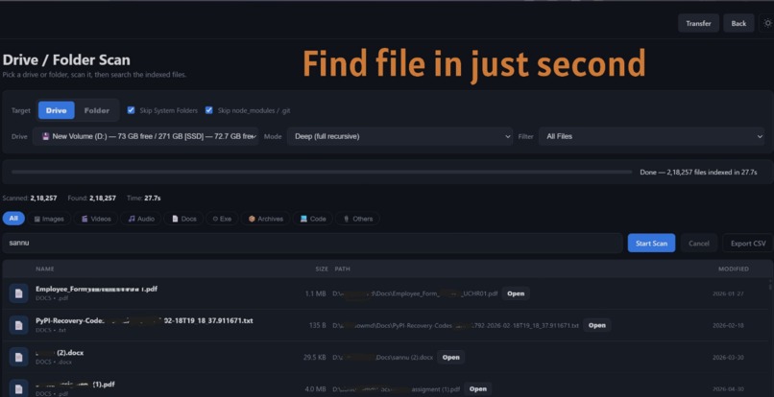Select Drive as scan target

[x=57, y=110]
